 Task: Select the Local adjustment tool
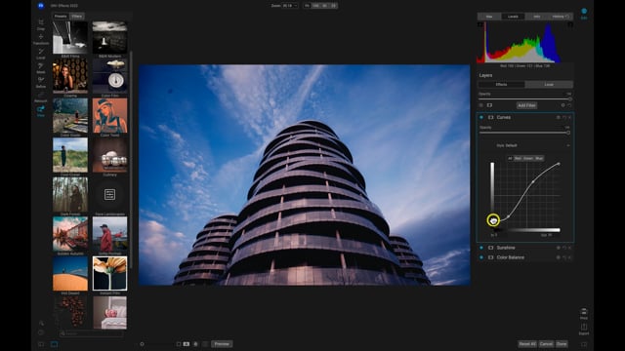pyautogui.click(x=41, y=54)
